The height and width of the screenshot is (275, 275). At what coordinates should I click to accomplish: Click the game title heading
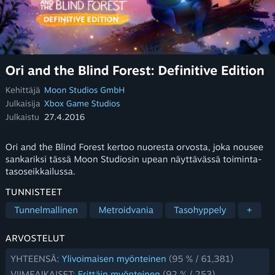(x=135, y=70)
